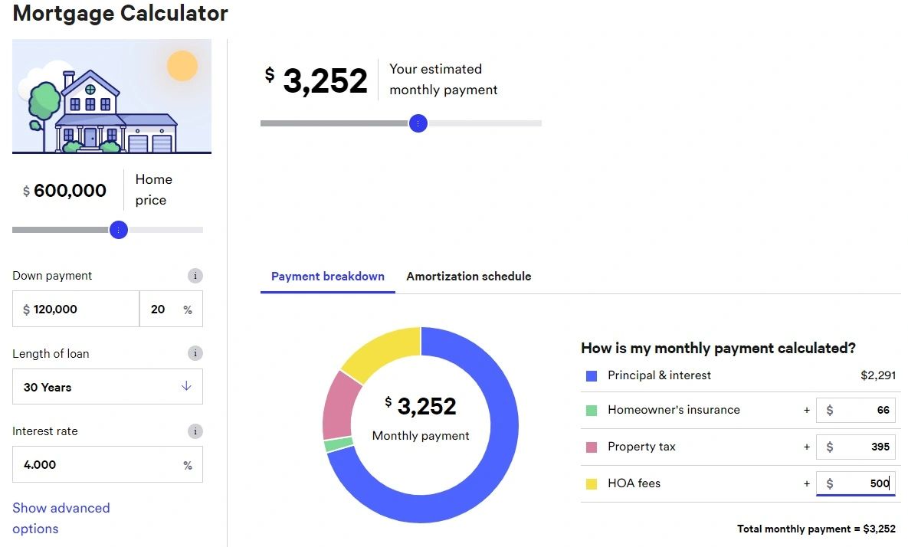
Task: Click the arrow in 30 Years dropdown
Action: click(x=186, y=386)
